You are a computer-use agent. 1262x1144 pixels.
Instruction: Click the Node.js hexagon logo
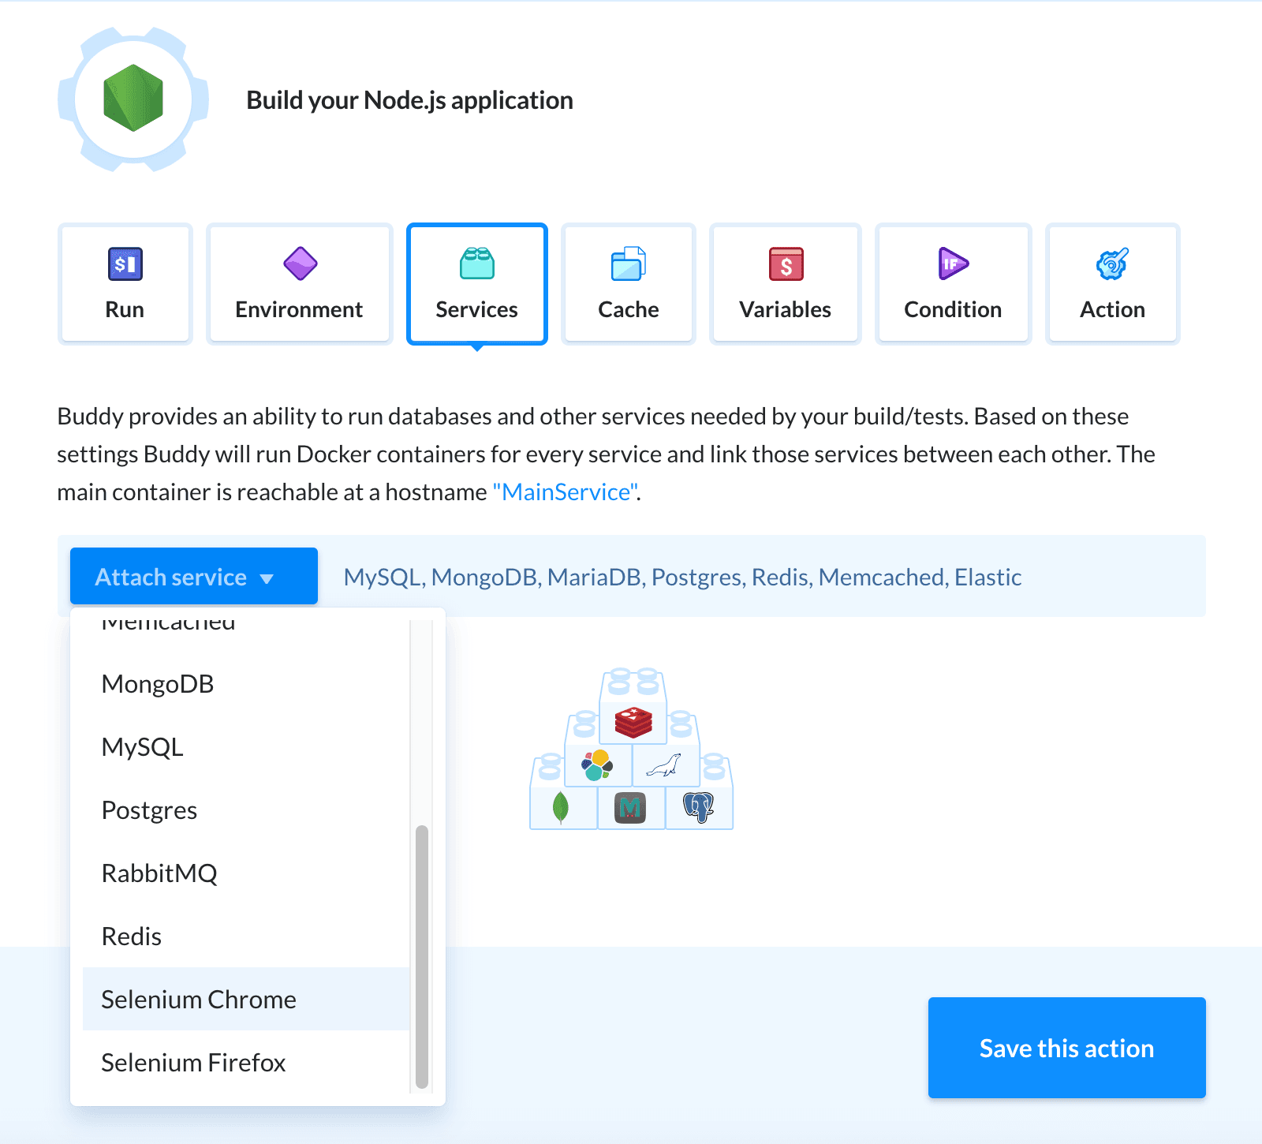(133, 99)
